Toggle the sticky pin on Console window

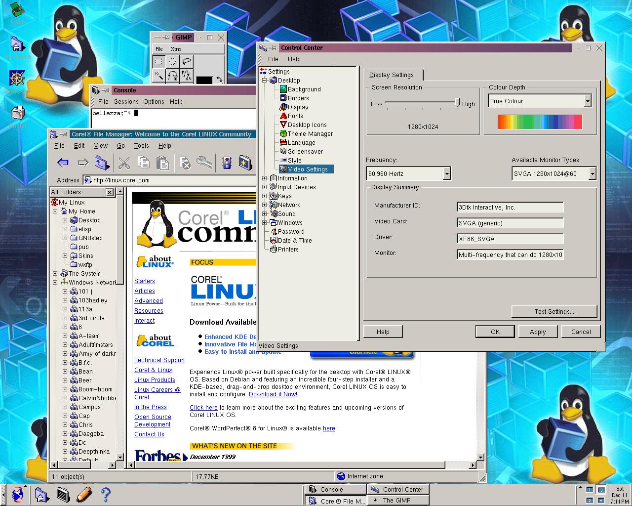point(106,90)
